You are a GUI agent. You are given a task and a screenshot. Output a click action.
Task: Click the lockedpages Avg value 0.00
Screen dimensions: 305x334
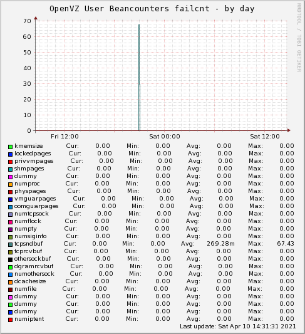[x=225, y=154]
